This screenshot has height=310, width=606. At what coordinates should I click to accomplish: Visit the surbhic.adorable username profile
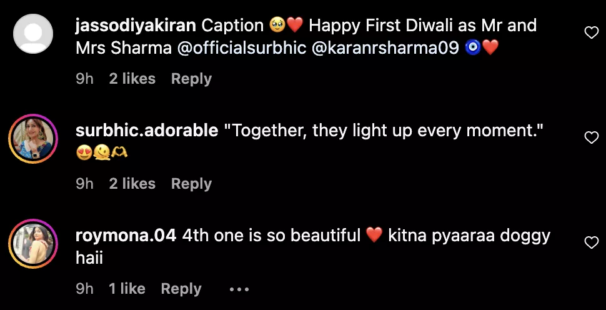pyautogui.click(x=146, y=131)
